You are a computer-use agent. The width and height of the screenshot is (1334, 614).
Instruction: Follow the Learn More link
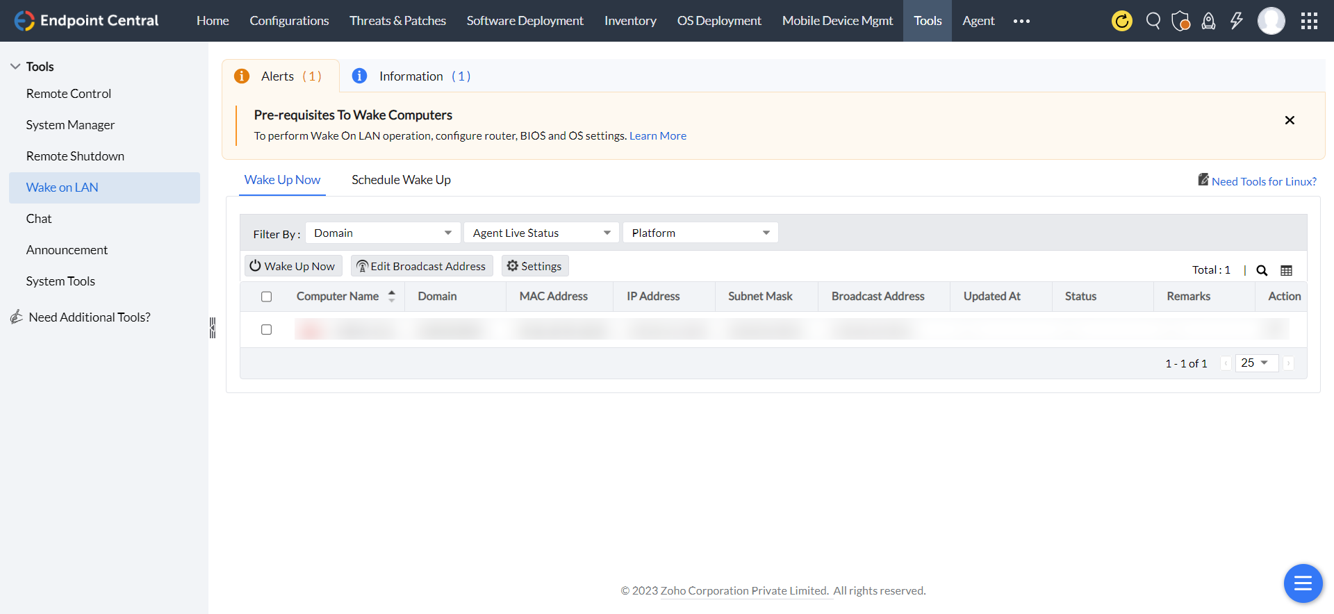pyautogui.click(x=657, y=136)
